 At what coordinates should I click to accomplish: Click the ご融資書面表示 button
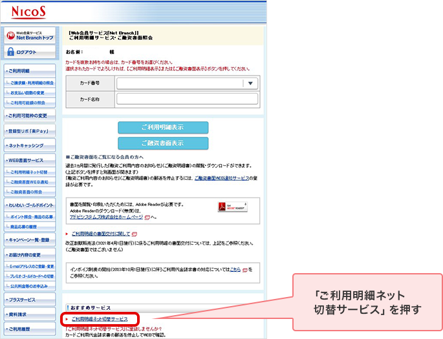pos(163,143)
